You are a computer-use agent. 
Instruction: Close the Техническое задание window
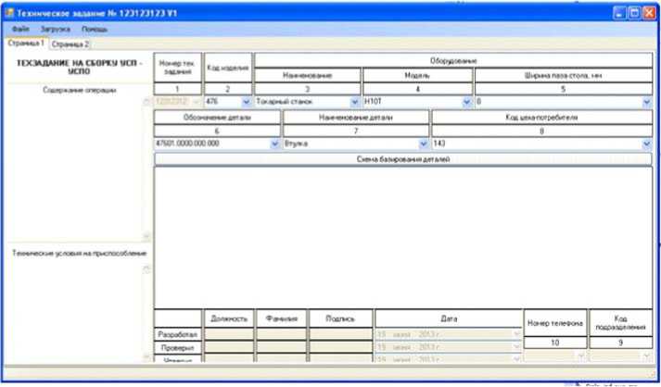point(649,13)
